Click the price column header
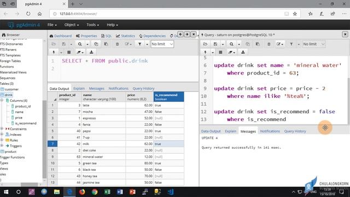Image resolution: width=350 pixels, height=197 pixels. point(139,97)
